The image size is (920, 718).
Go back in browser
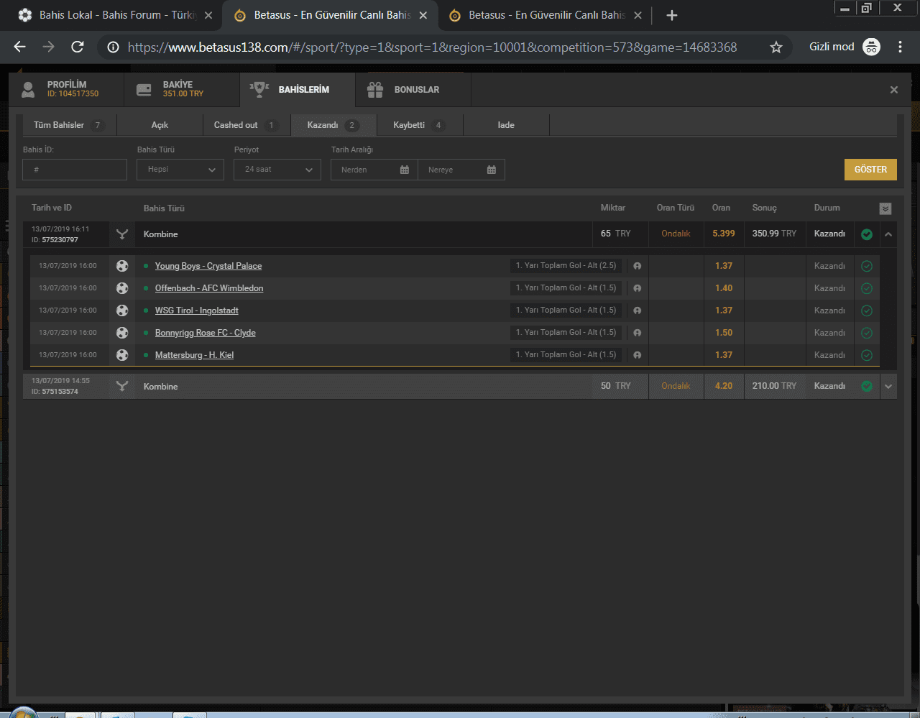pos(19,47)
